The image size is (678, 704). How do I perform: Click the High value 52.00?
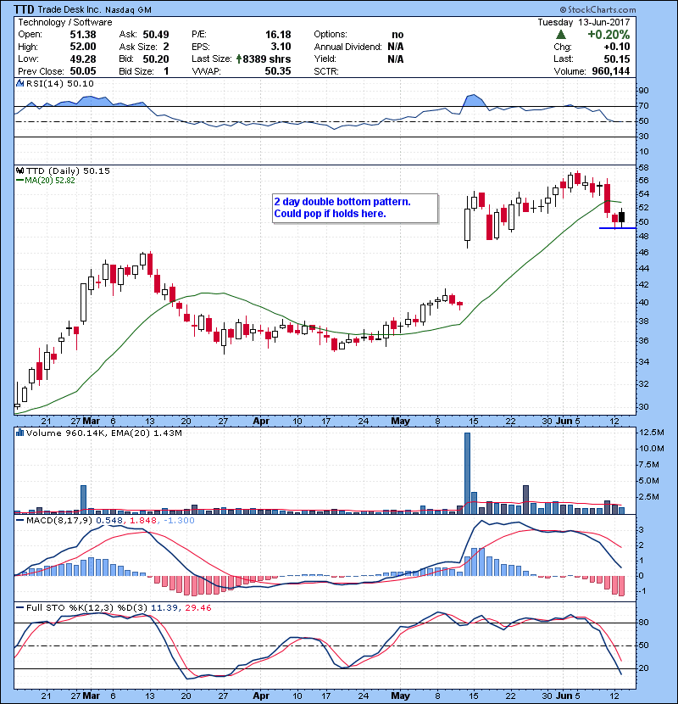[x=83, y=47]
